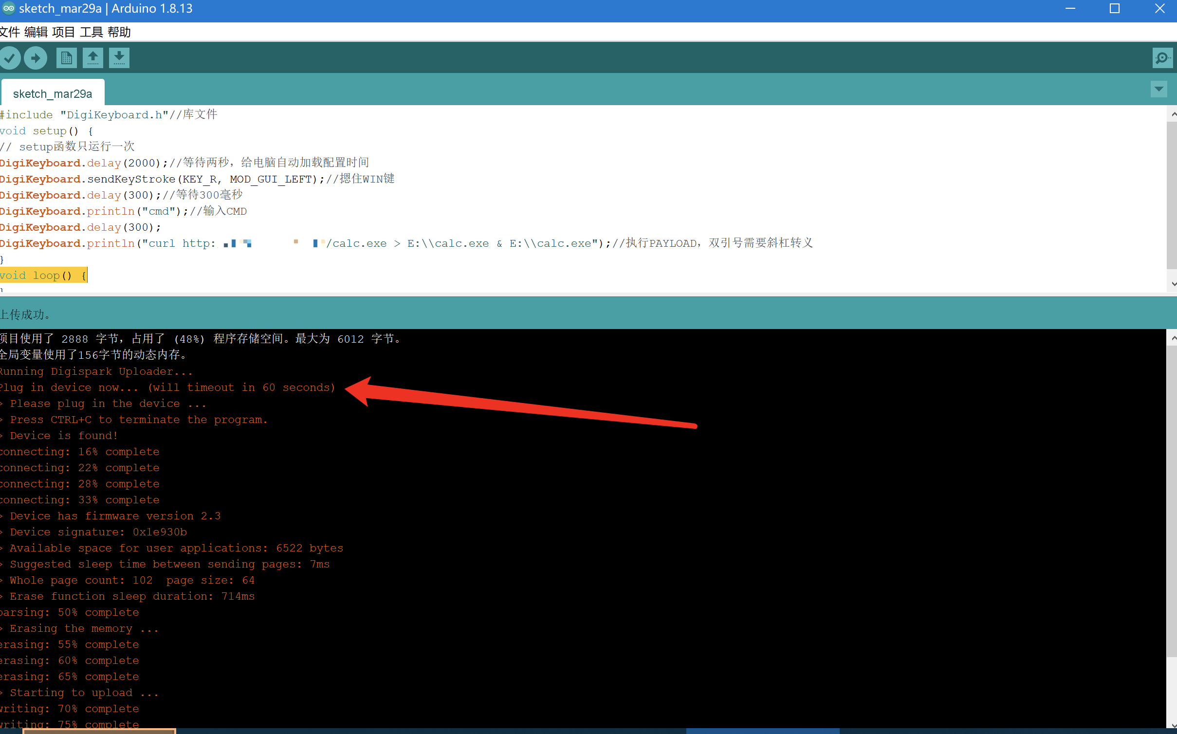
Task: Click '全局变量使用了156字节' console line
Action: coord(93,355)
